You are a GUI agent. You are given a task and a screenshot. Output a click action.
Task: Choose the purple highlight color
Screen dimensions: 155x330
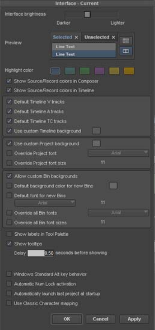tap(100, 71)
